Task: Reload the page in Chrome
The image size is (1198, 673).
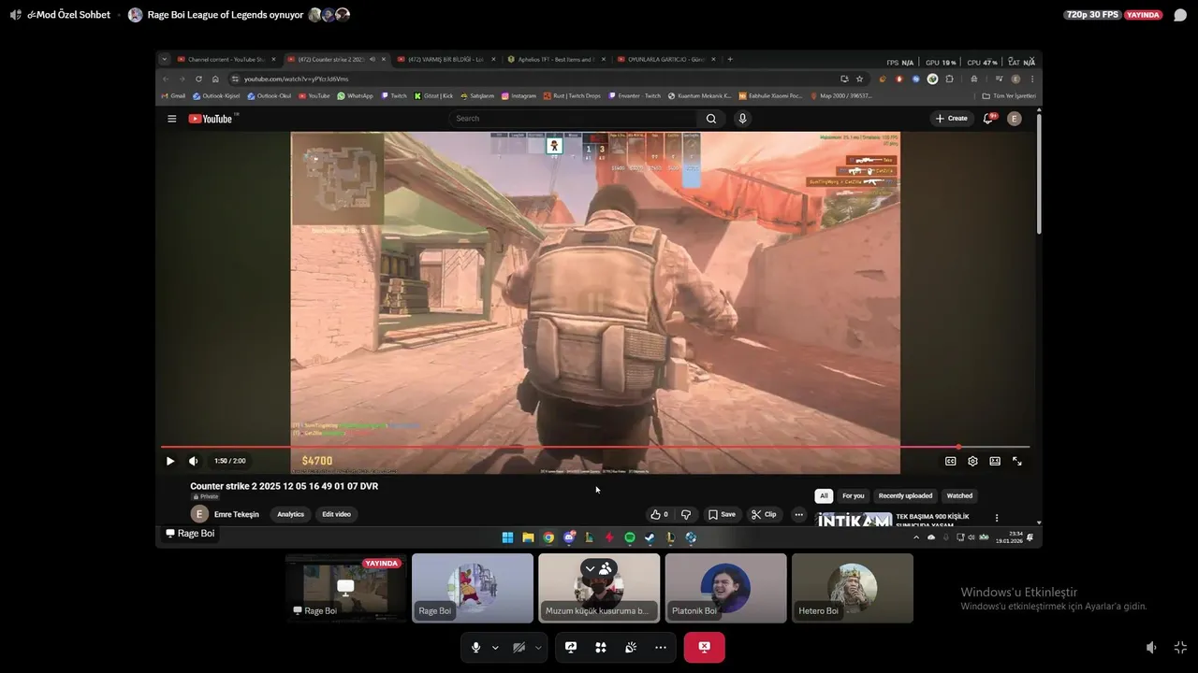Action: (x=198, y=79)
